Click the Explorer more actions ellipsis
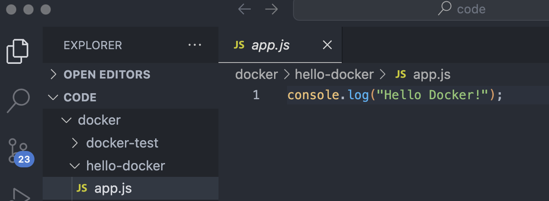 click(195, 45)
